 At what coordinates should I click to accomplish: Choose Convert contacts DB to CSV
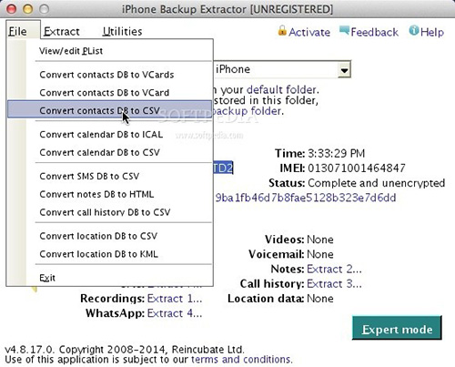[x=110, y=110]
